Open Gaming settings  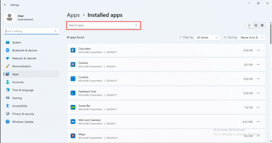pyautogui.click(x=31, y=98)
